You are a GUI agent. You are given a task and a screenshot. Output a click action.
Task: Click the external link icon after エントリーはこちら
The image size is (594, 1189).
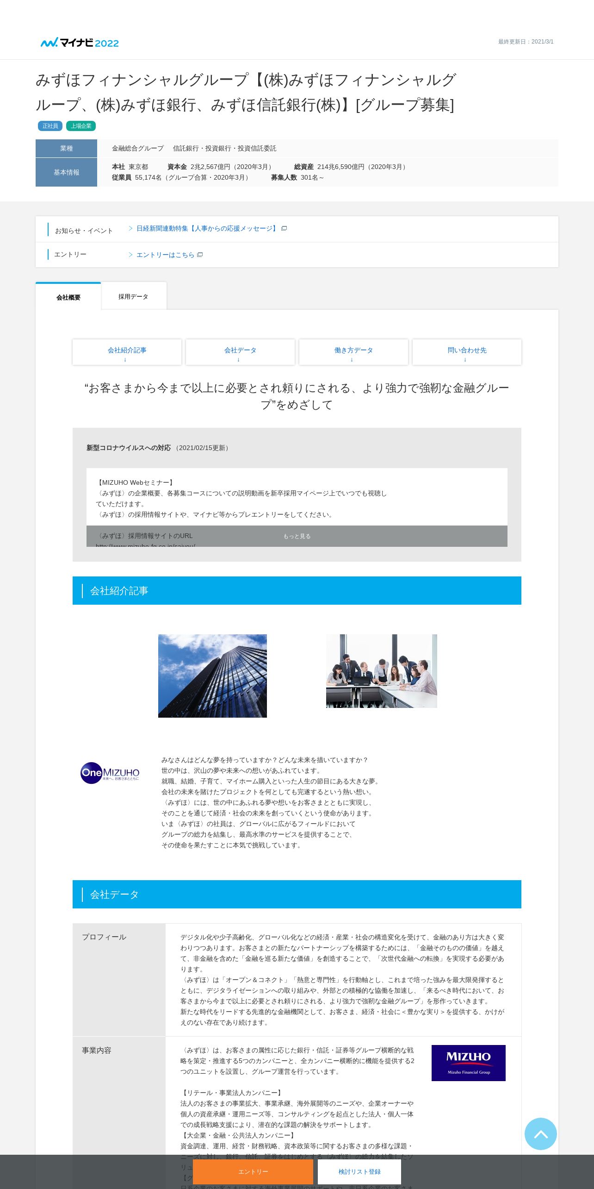tap(200, 255)
